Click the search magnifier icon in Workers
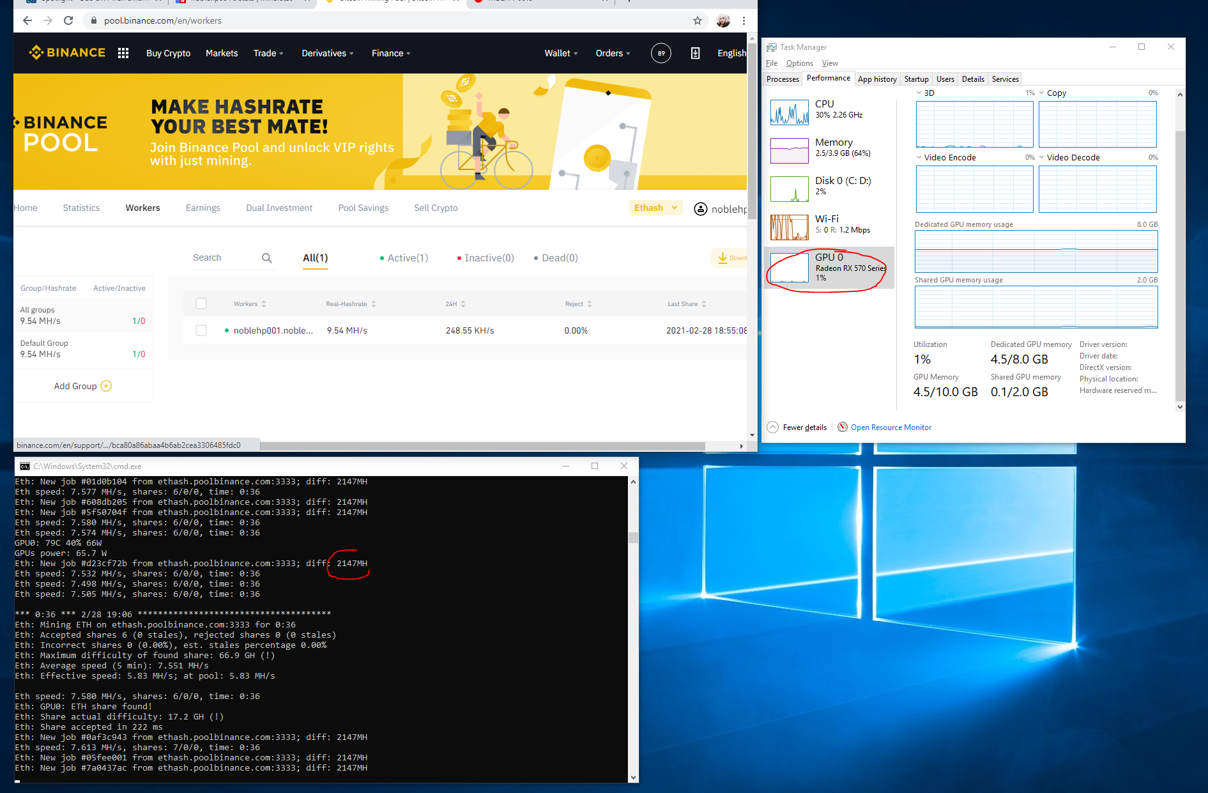1208x793 pixels. (267, 258)
